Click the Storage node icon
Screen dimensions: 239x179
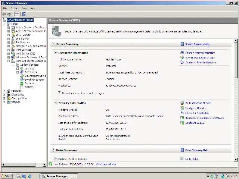pyautogui.click(x=9, y=102)
